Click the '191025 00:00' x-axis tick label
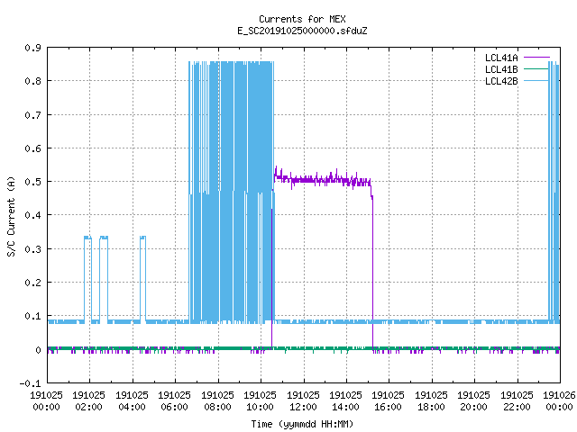The image size is (577, 432). [x=46, y=401]
